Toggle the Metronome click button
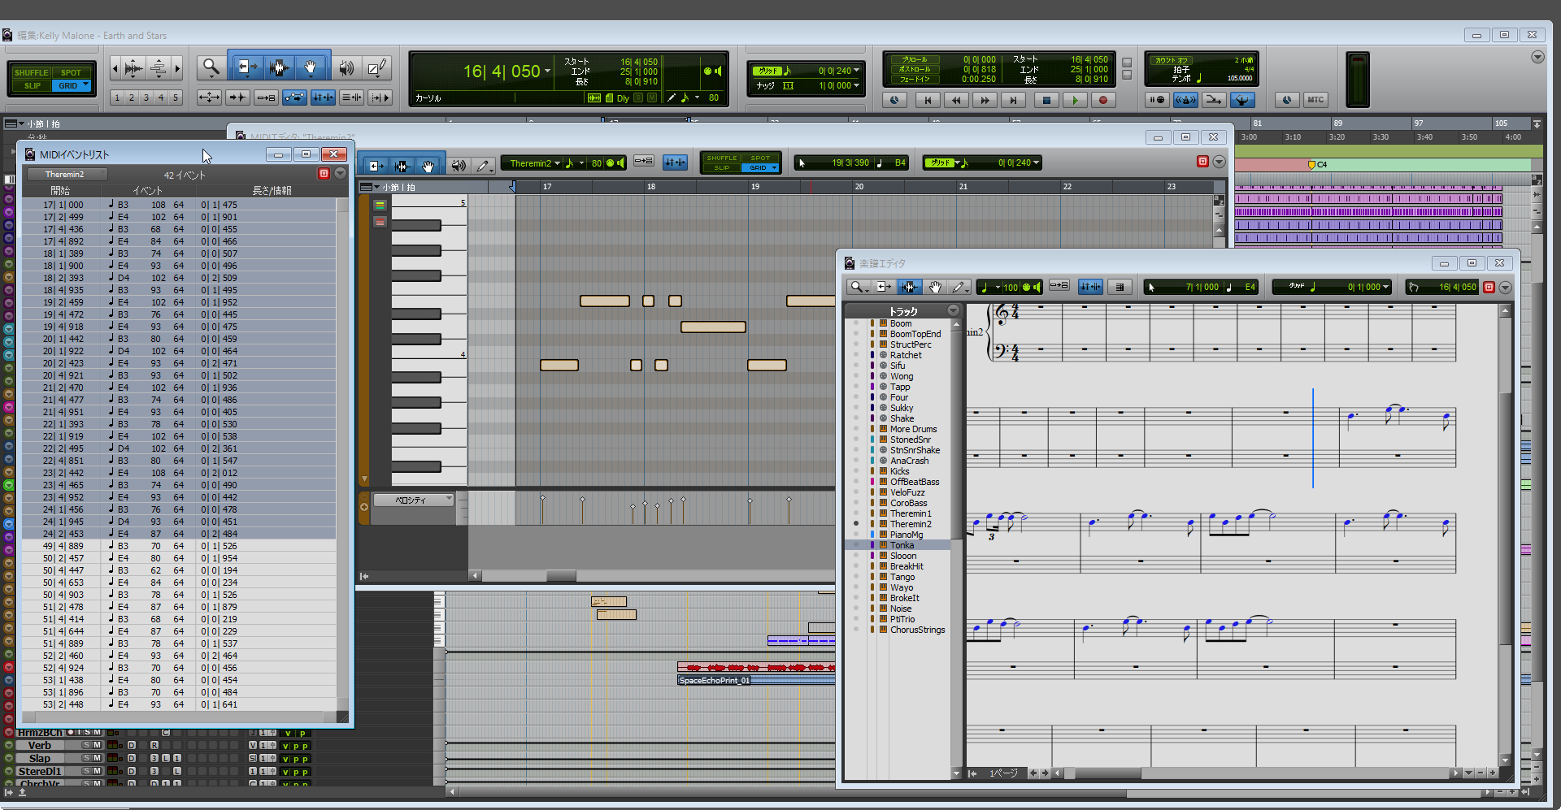This screenshot has height=810, width=1561. click(1185, 100)
